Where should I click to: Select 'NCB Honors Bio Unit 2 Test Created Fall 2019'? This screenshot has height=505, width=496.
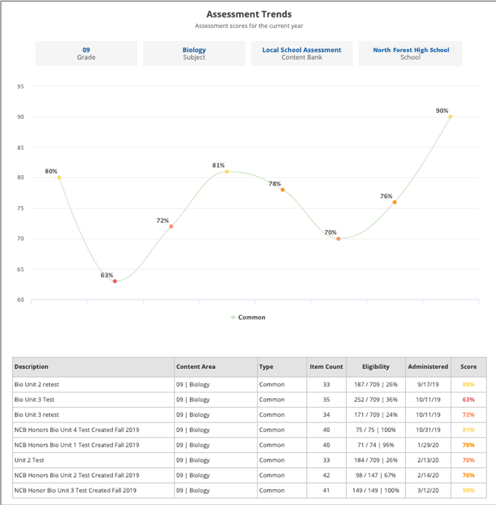click(77, 475)
